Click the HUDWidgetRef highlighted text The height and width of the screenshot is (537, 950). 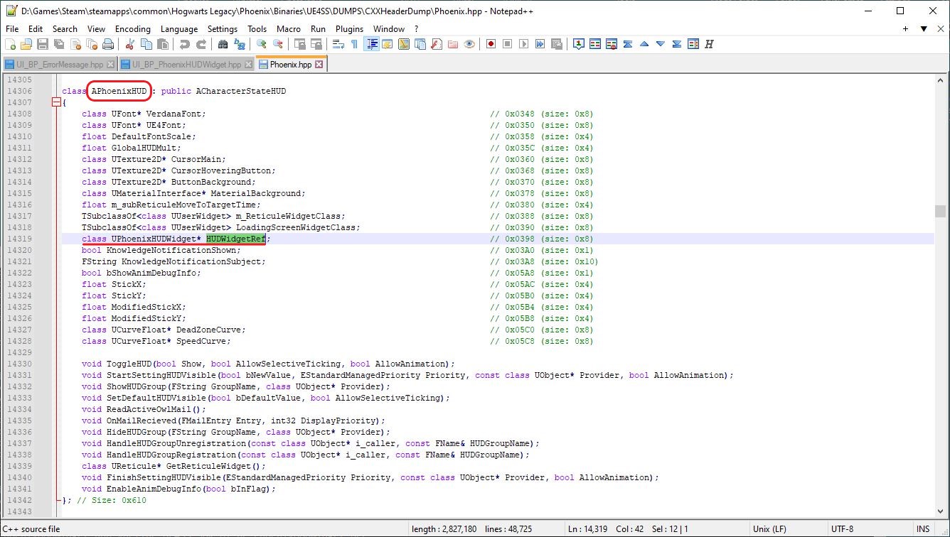coord(236,239)
